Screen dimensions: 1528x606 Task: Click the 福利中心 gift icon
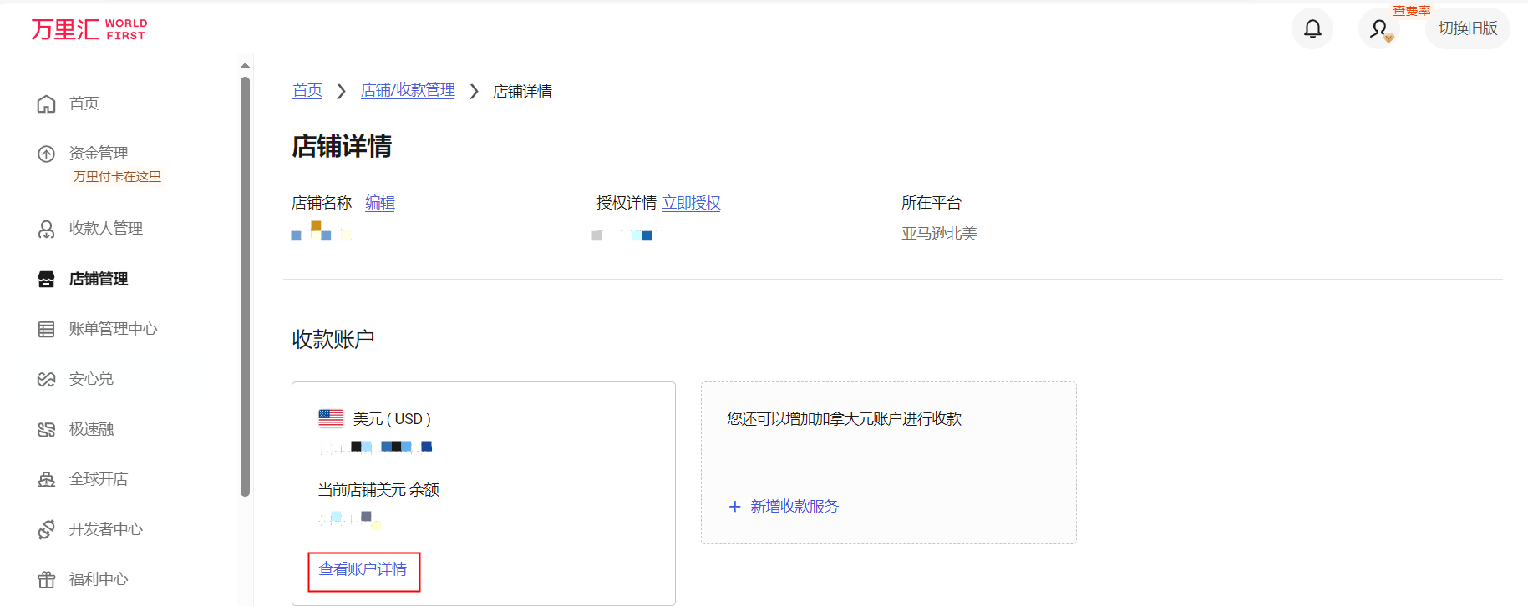[47, 579]
